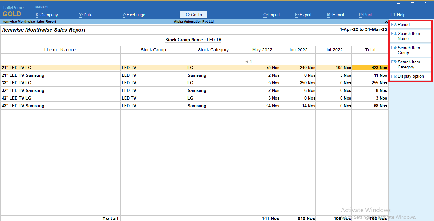Screen dimensions: 434x221
Task: Open F1: Help
Action: (398, 15)
